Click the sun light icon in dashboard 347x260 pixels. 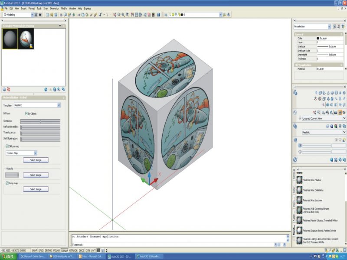tap(340, 140)
